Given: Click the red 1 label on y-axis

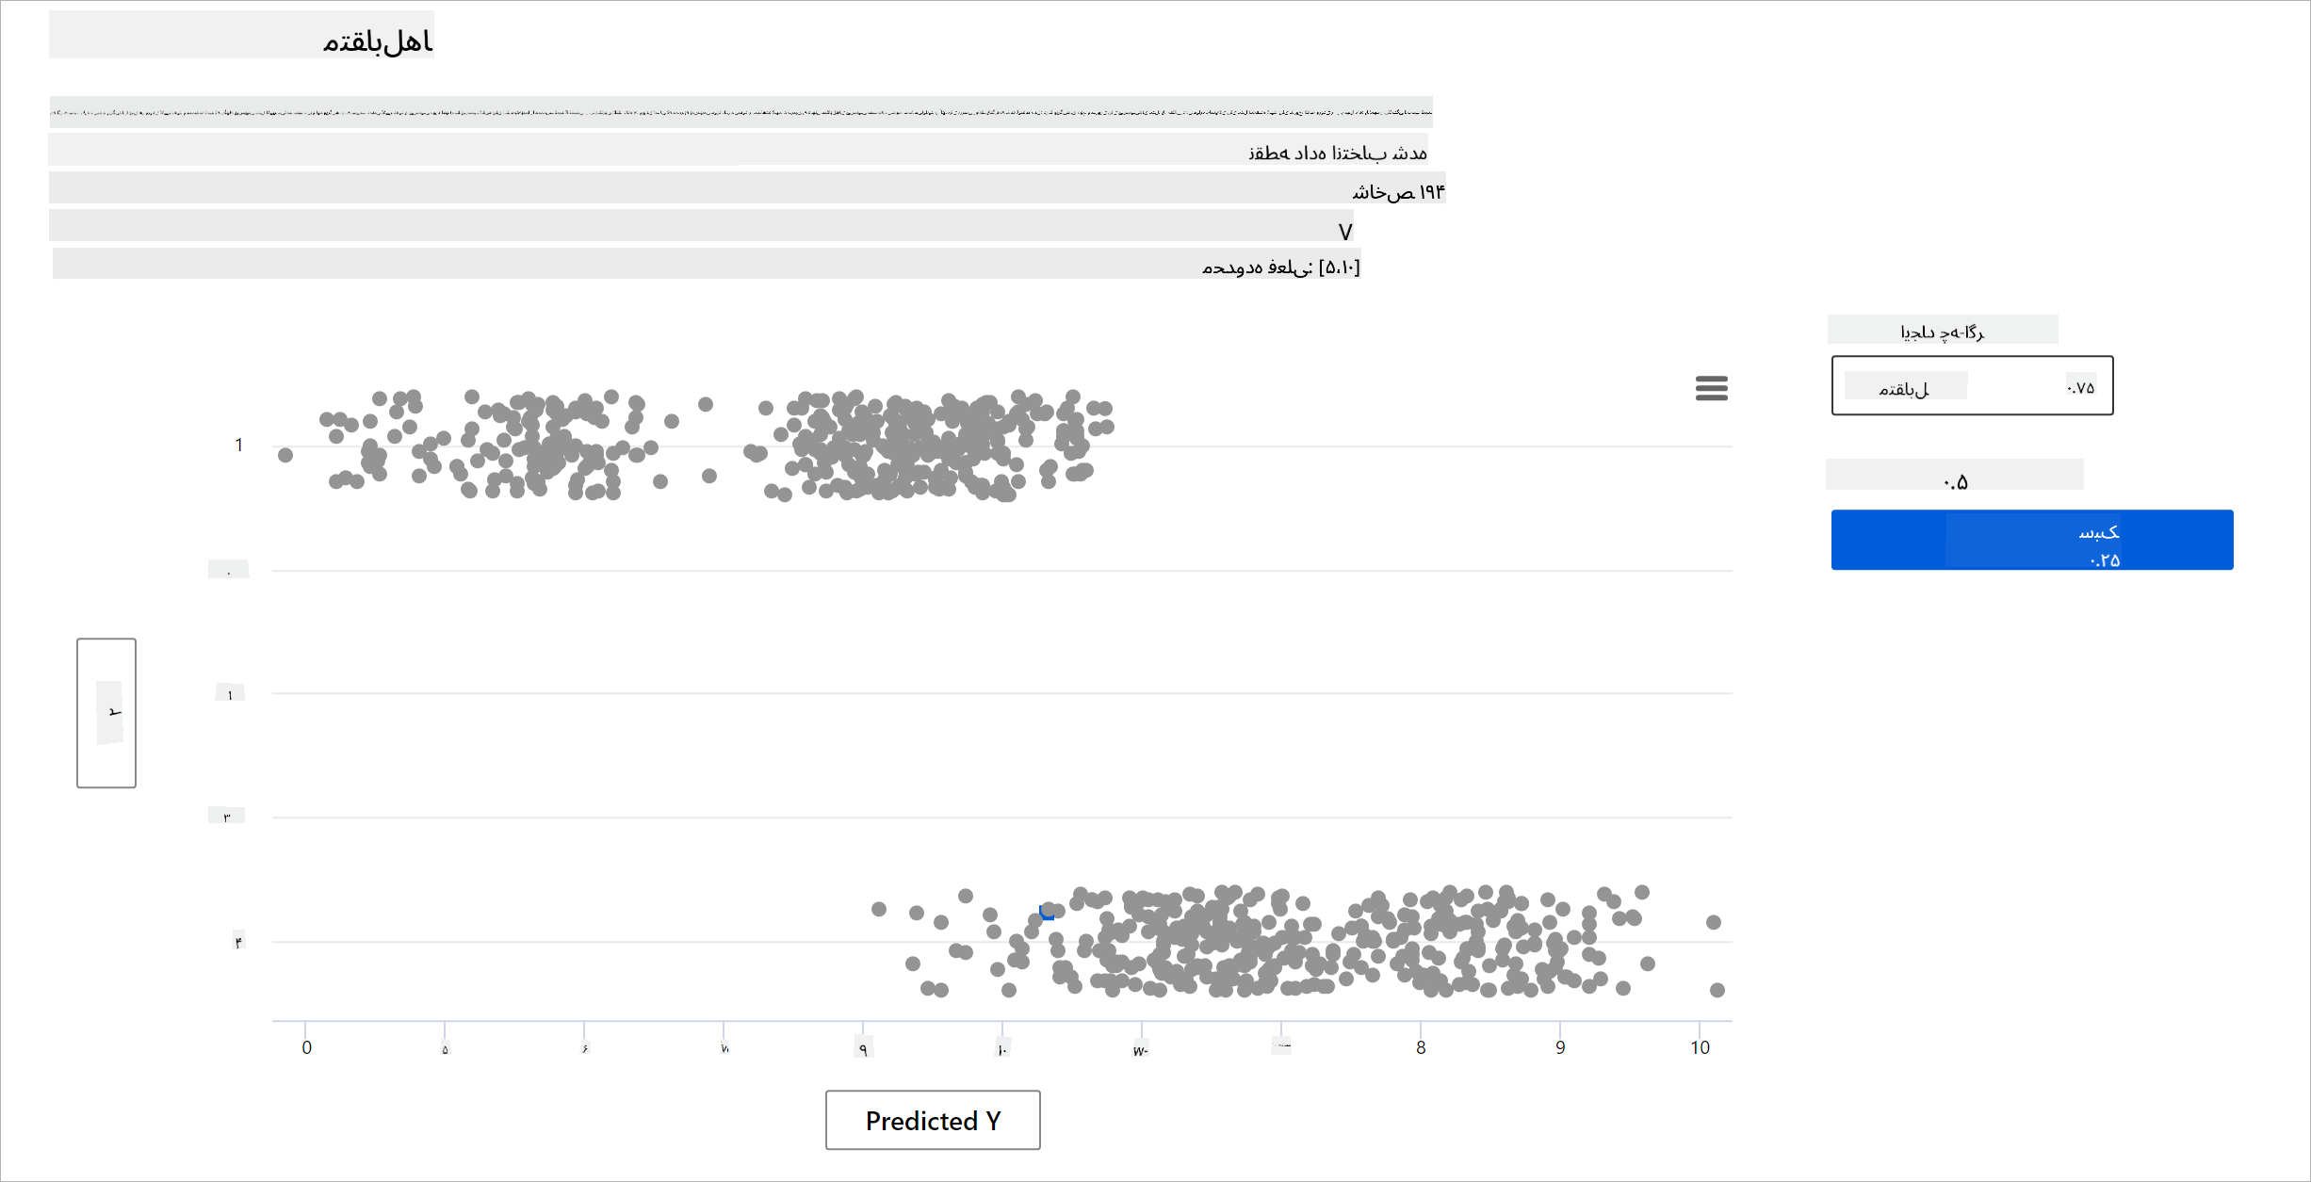Looking at the screenshot, I should pos(239,445).
